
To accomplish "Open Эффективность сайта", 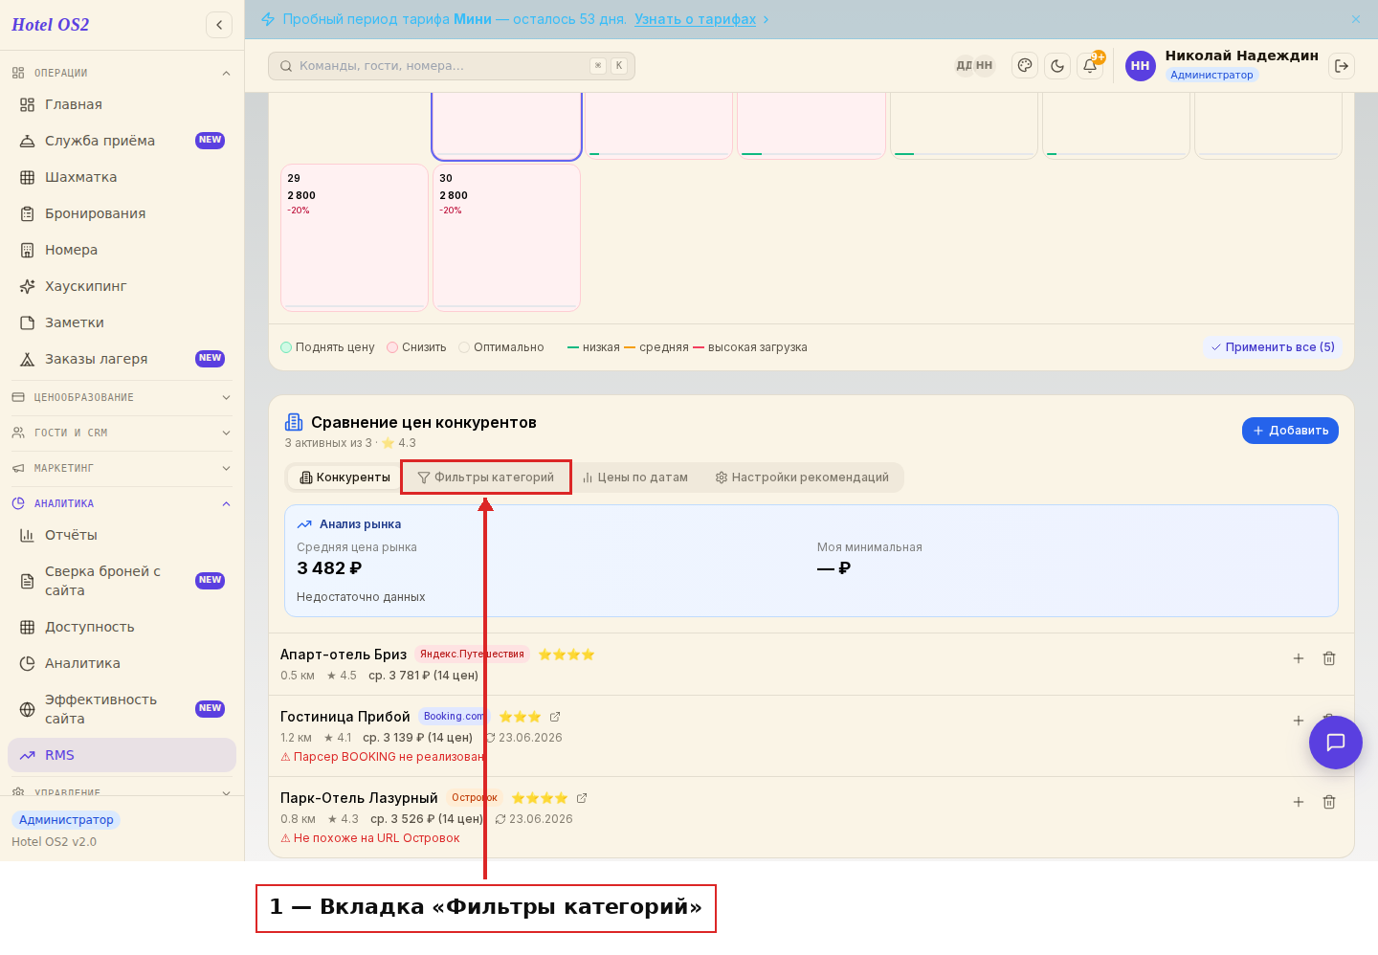I will point(122,709).
